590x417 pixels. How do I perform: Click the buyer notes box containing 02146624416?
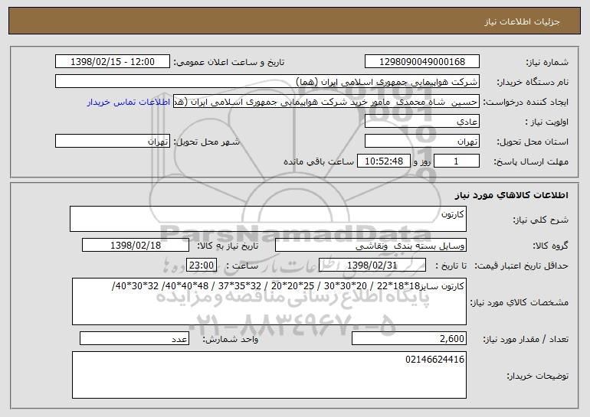click(x=269, y=375)
